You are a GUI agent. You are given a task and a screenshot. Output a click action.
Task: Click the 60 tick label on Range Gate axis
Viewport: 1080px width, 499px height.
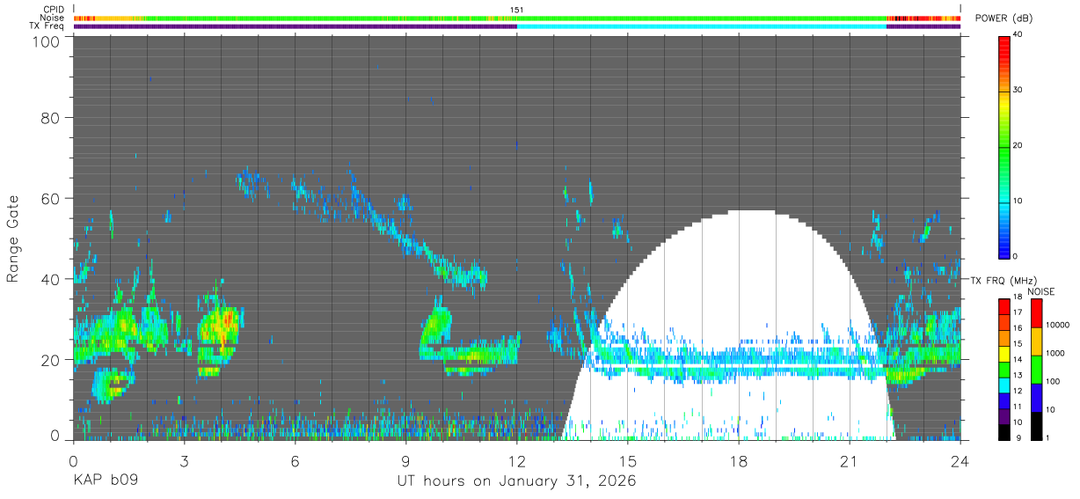coord(51,198)
